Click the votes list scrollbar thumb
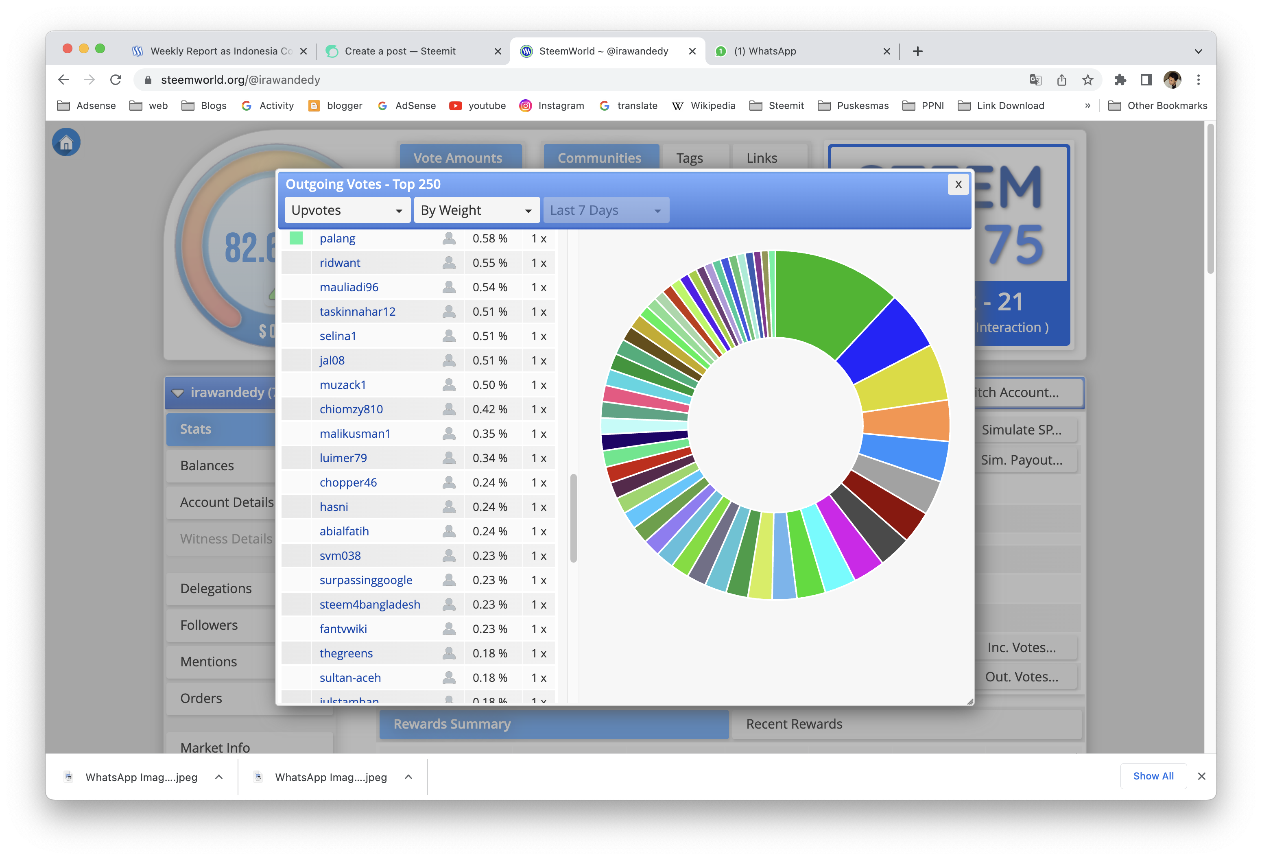The image size is (1262, 860). click(x=573, y=519)
